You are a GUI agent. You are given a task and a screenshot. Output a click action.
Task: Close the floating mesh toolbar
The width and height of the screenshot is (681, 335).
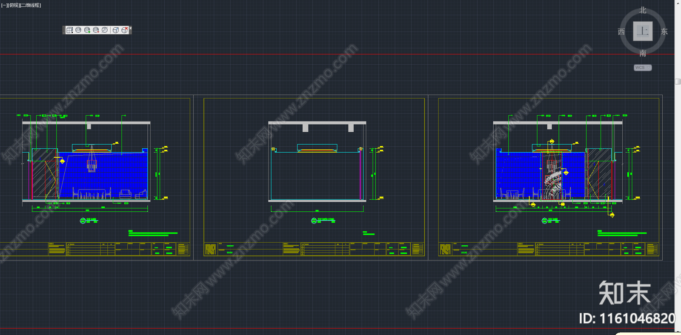tap(130, 28)
